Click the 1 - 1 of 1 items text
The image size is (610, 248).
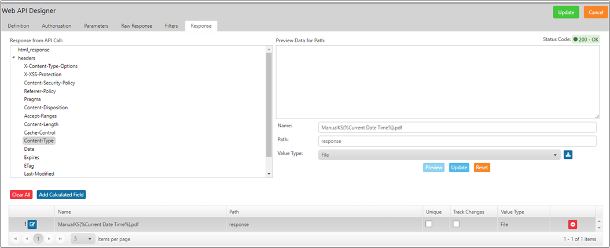pos(580,239)
